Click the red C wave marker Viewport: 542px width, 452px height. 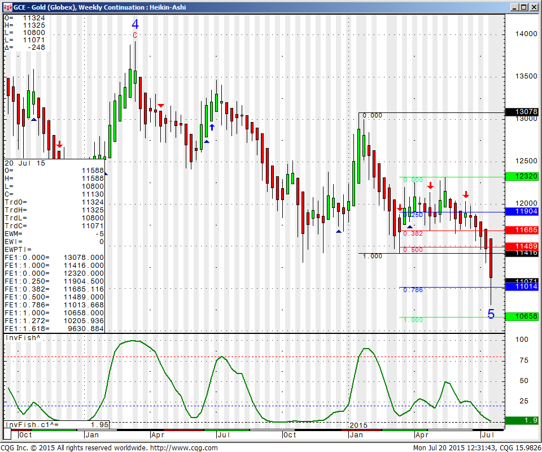coord(135,36)
